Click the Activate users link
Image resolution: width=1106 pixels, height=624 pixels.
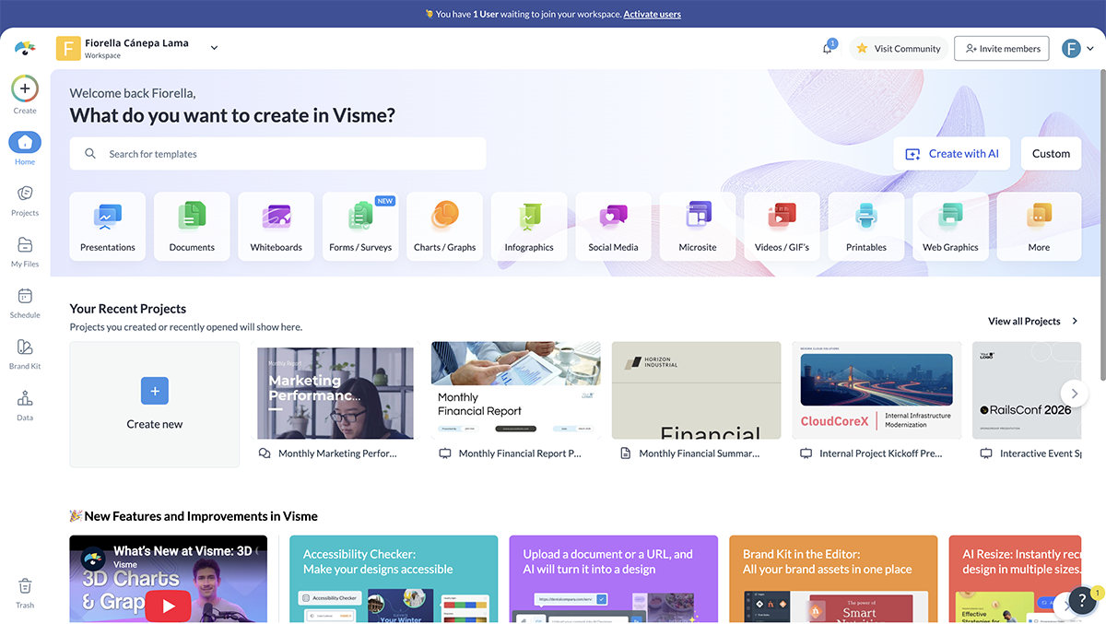pos(652,14)
